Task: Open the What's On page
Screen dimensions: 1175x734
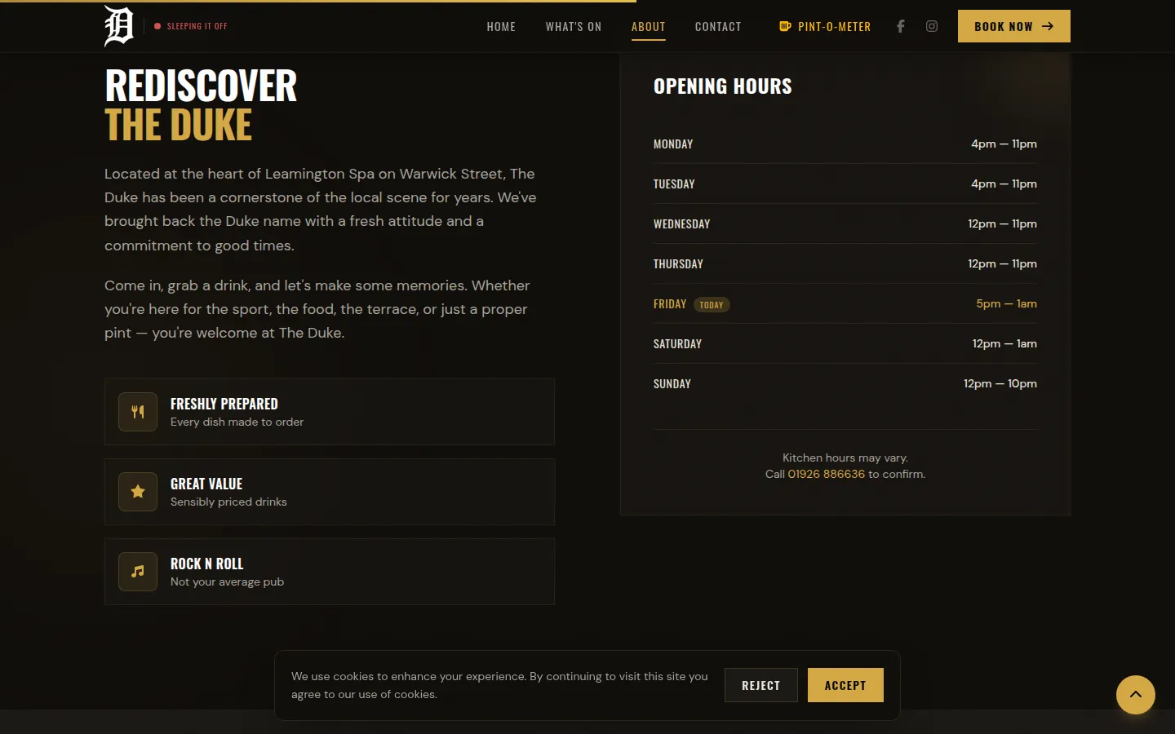Action: [x=574, y=27]
